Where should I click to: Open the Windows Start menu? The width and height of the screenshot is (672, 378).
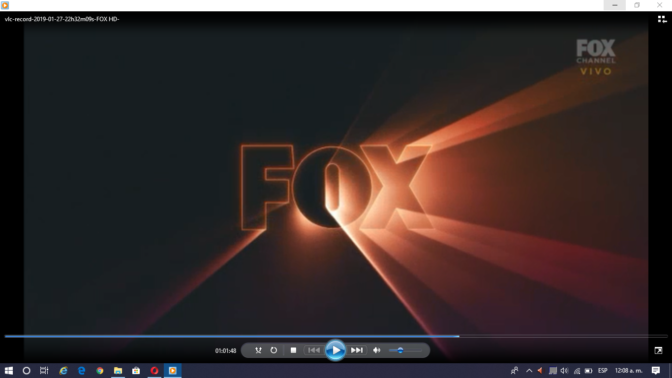coord(8,371)
